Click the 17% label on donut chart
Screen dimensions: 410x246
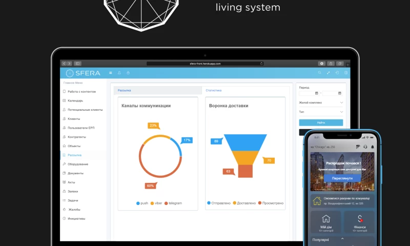[x=187, y=140]
